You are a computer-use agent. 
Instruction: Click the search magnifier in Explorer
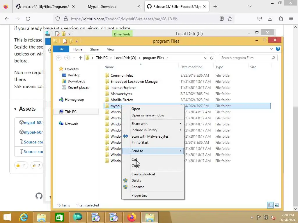tap(273, 58)
